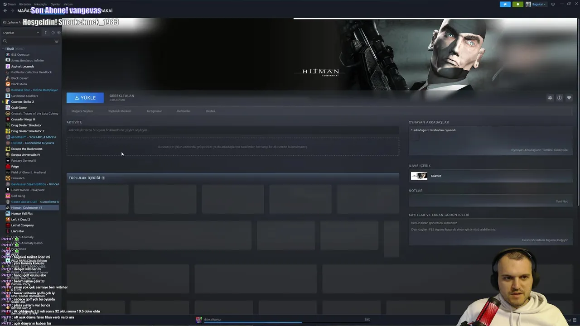Collapse the TÜMÜ games list
The width and height of the screenshot is (580, 326).
coord(3,48)
